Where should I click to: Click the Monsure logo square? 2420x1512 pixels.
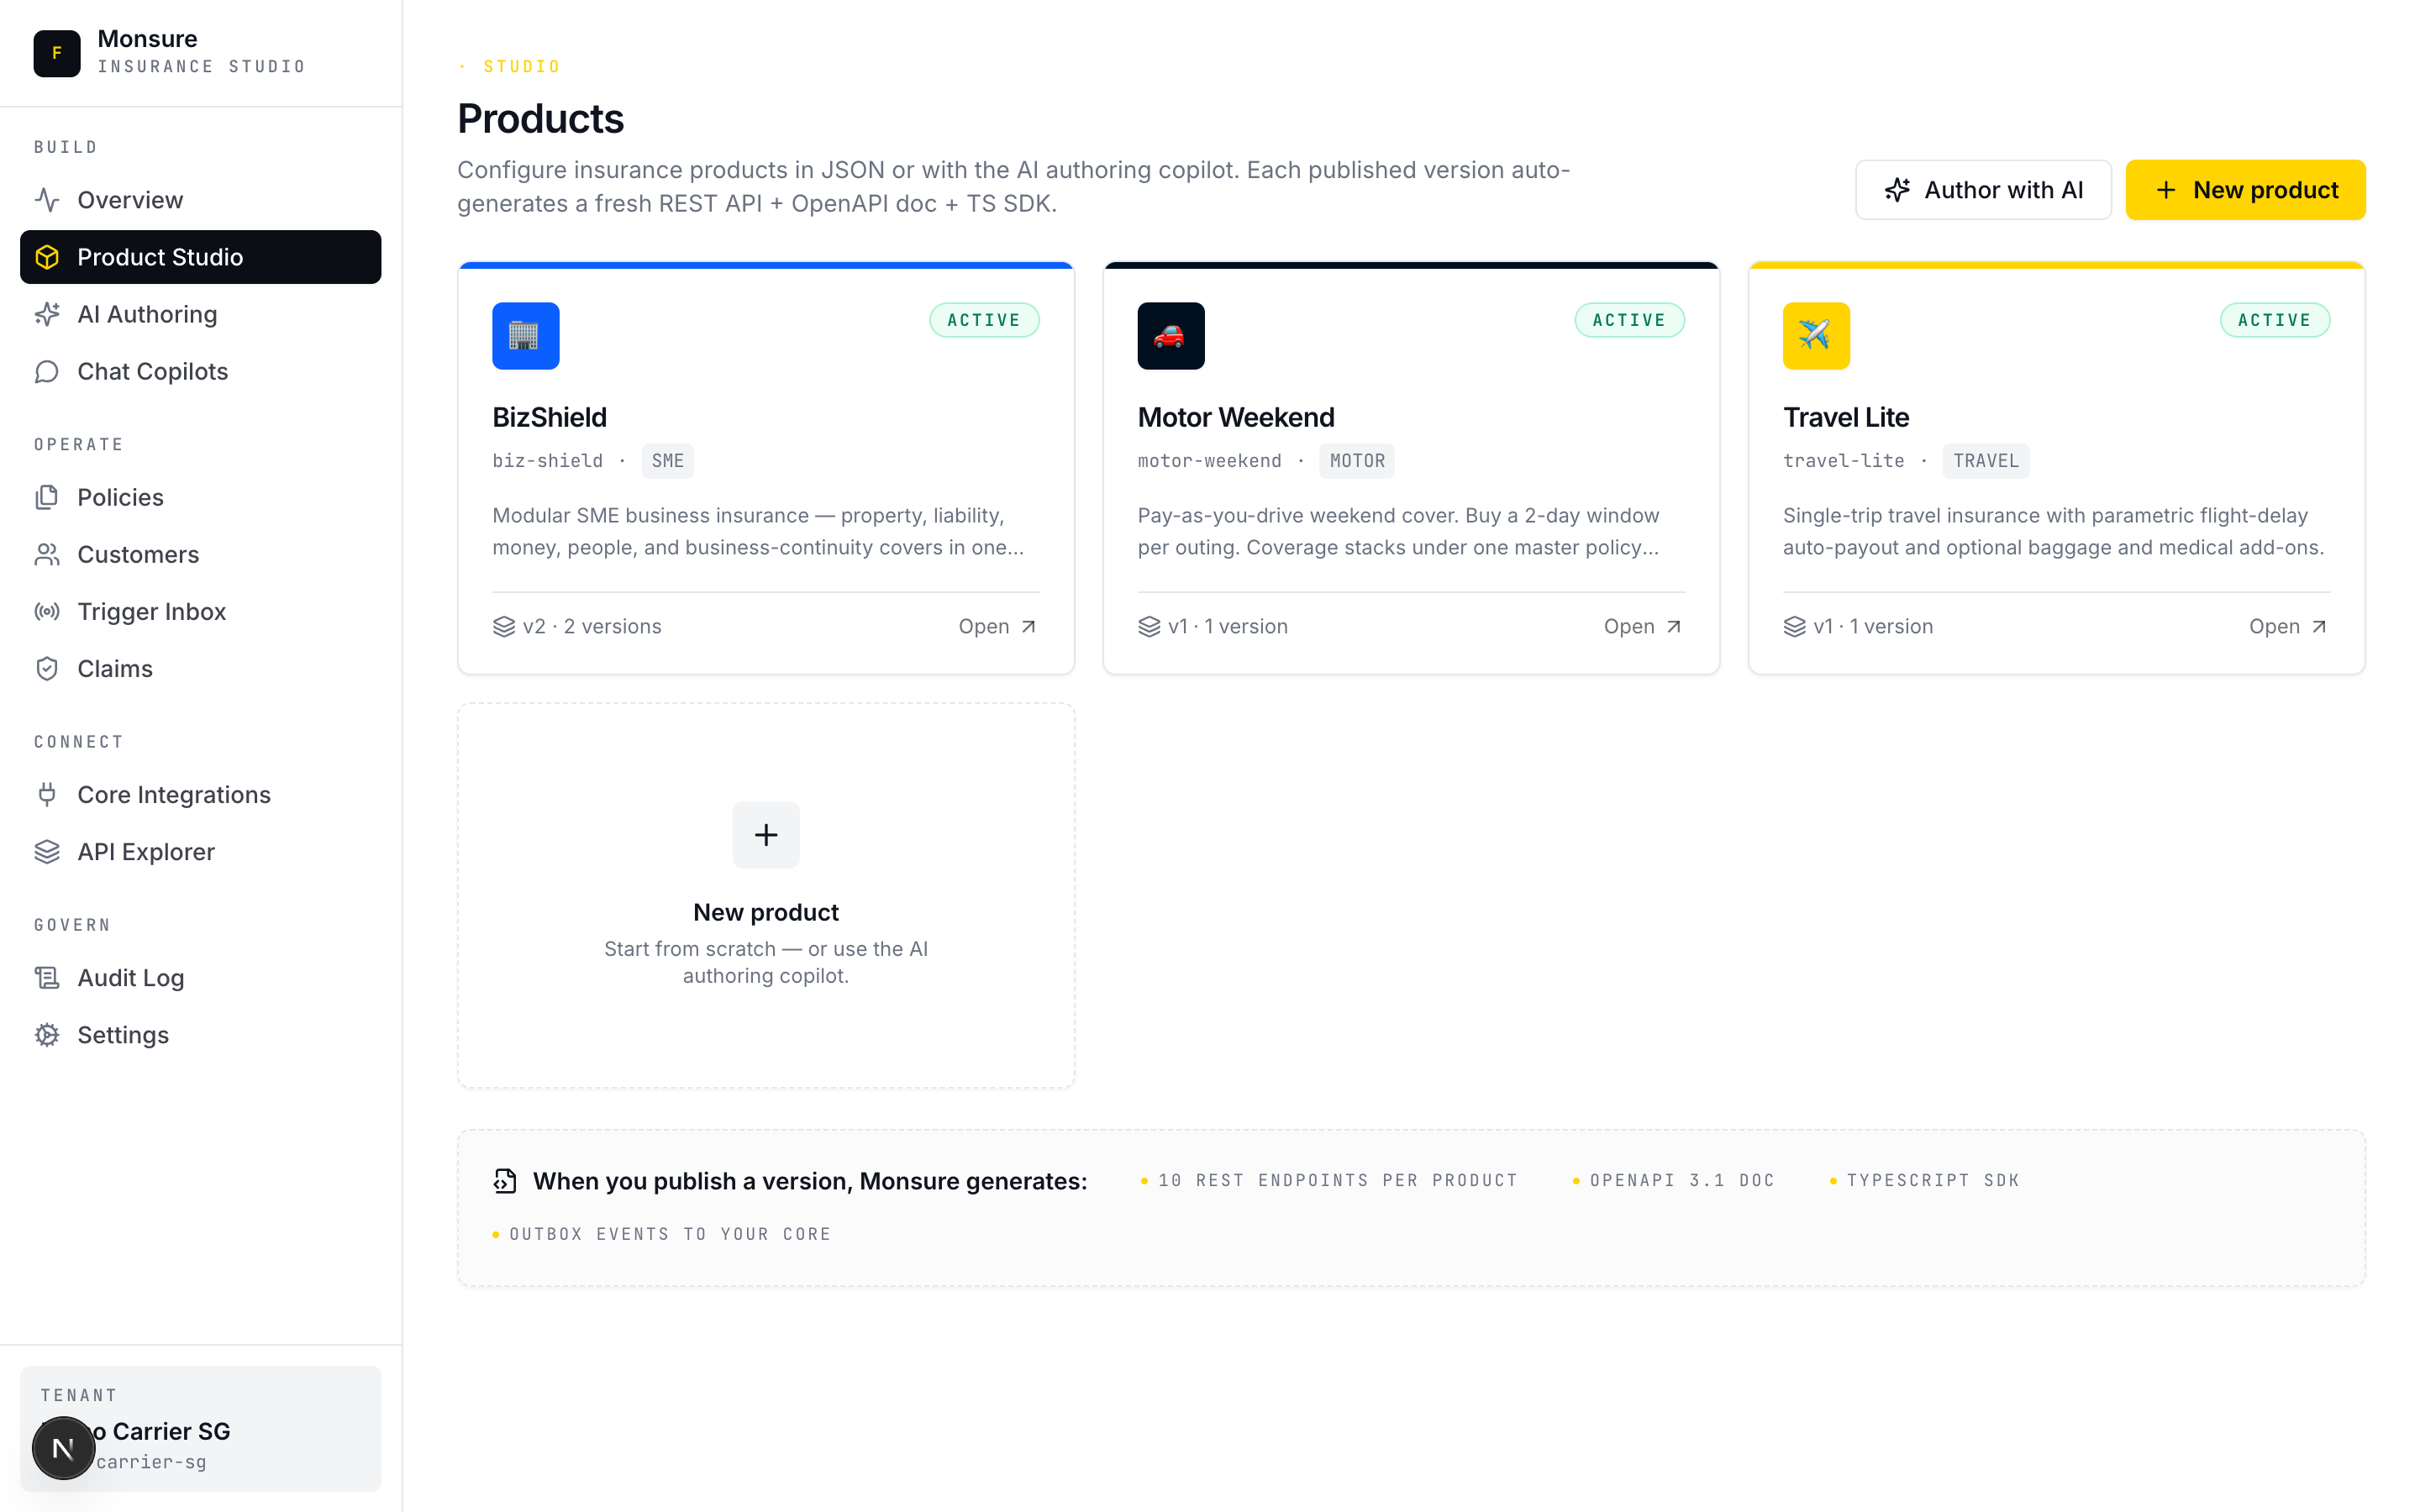[x=57, y=53]
